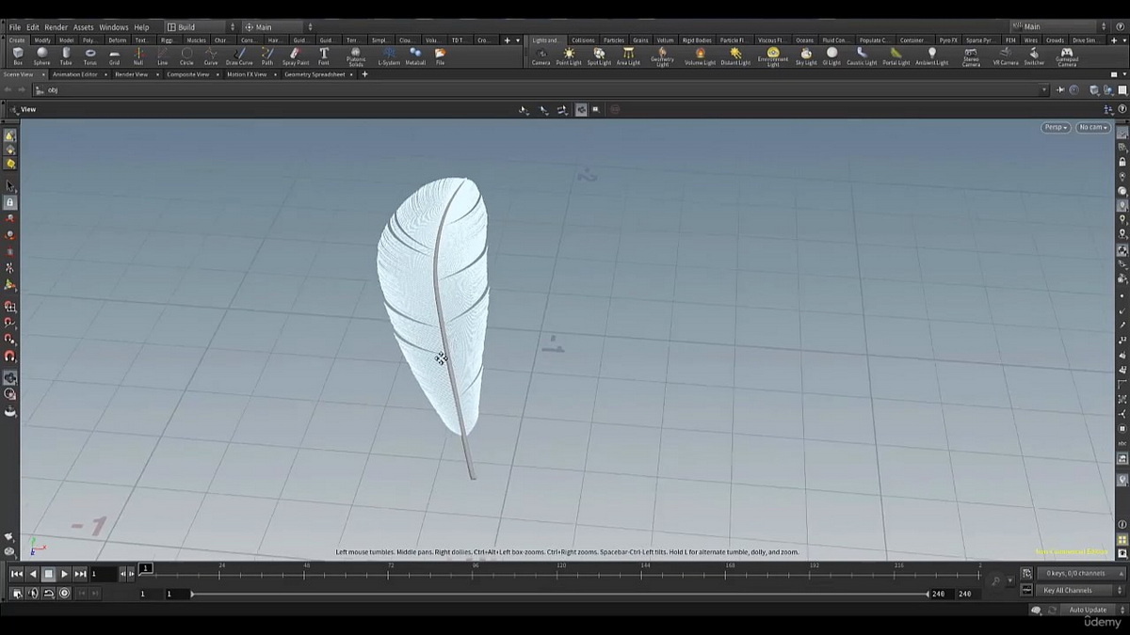Click the File shelf tool
1130x635 pixels.
[x=440, y=56]
